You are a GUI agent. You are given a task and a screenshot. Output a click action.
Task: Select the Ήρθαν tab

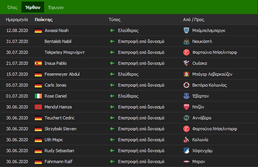point(33,7)
